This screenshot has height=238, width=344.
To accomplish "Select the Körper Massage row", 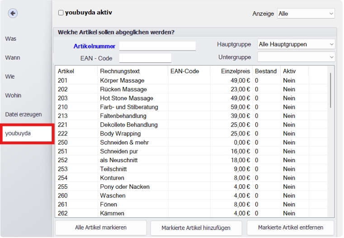I will point(191,80).
